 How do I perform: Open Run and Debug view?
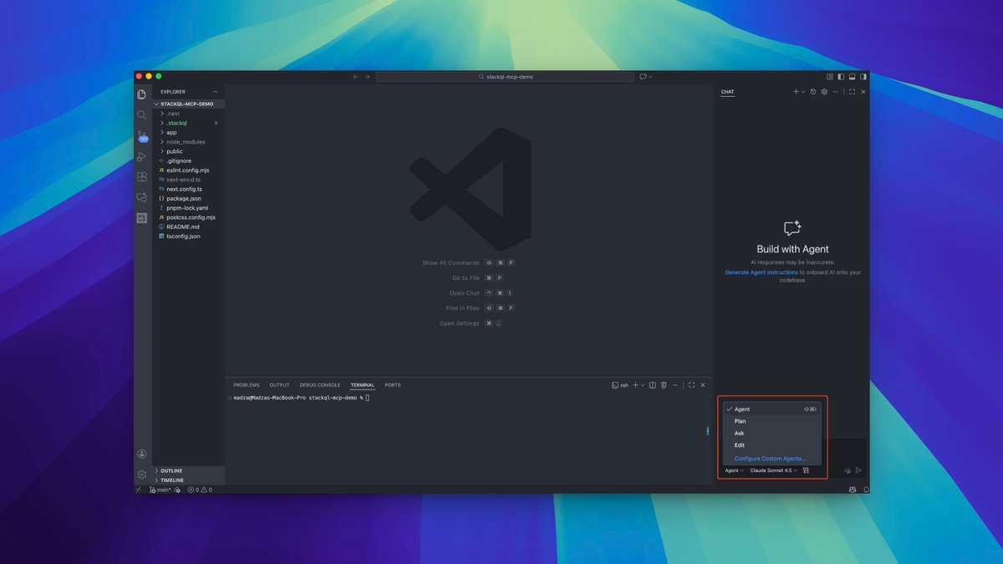142,156
